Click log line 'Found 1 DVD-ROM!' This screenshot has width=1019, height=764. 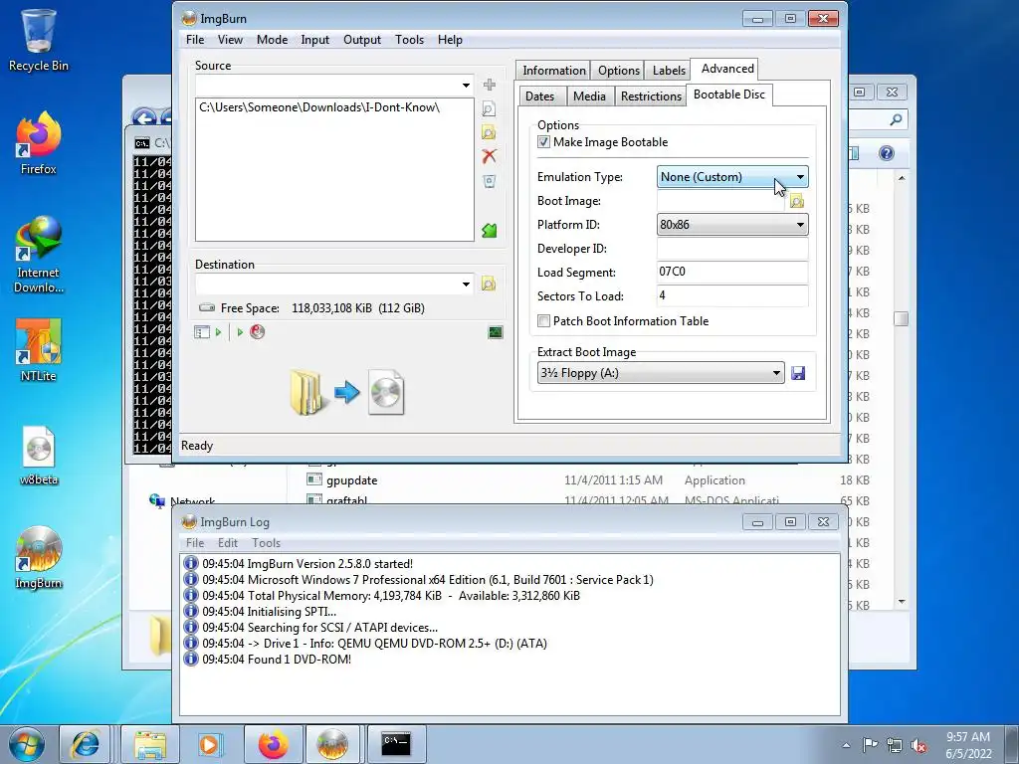point(277,660)
